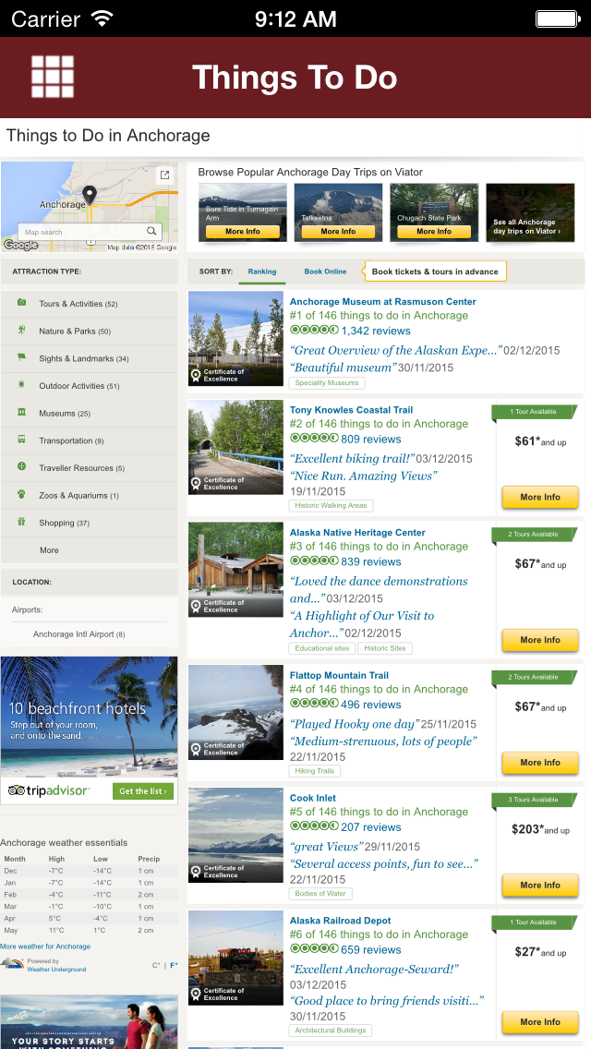Click More Info for Flattop Mountain Trail
The image size is (591, 1049).
pos(540,762)
